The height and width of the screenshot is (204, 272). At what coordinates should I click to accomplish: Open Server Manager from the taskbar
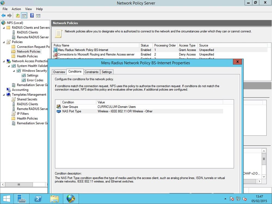tap(21, 199)
